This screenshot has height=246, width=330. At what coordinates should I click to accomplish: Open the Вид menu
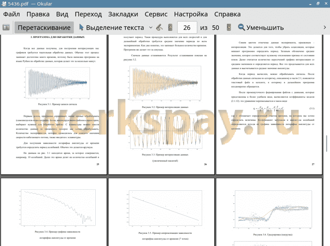62,14
